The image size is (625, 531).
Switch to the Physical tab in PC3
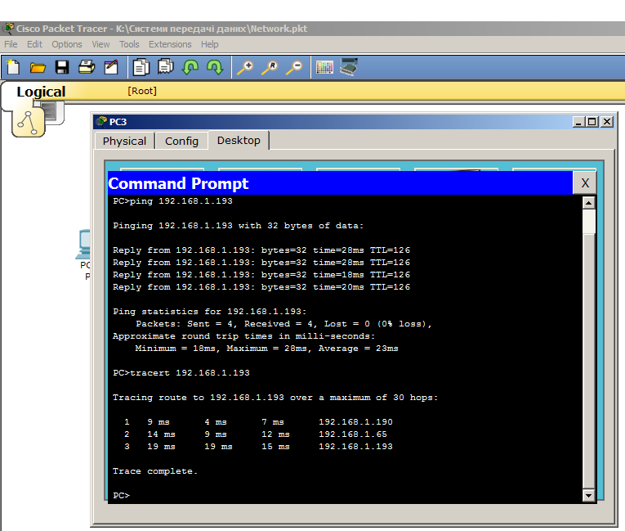click(124, 141)
